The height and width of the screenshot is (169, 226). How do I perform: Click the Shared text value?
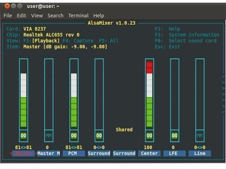pos(124,130)
